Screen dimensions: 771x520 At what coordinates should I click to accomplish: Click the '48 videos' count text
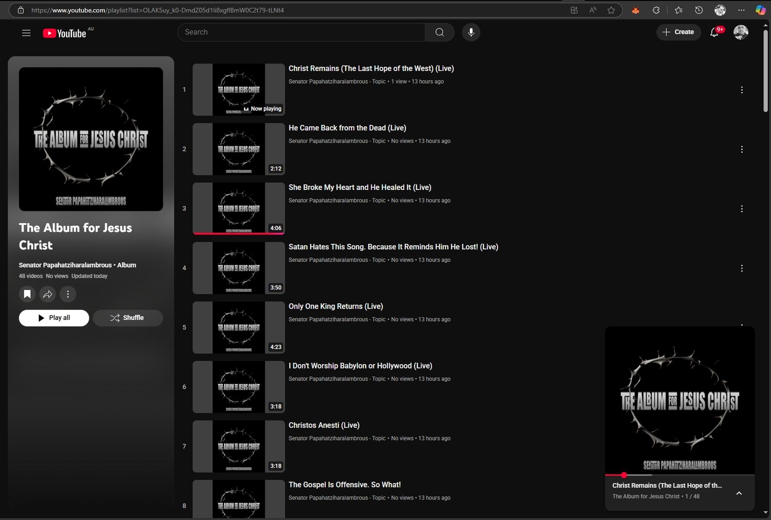point(31,276)
